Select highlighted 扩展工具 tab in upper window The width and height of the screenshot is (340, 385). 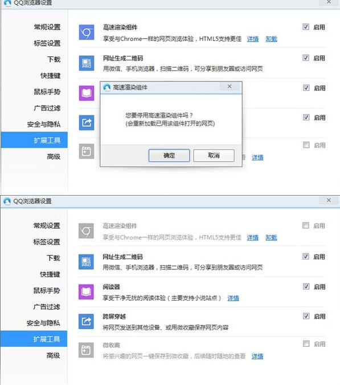[34, 140]
